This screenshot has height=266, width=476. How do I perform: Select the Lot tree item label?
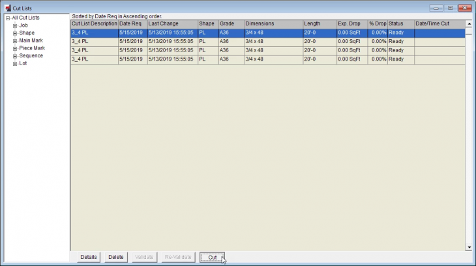[23, 63]
